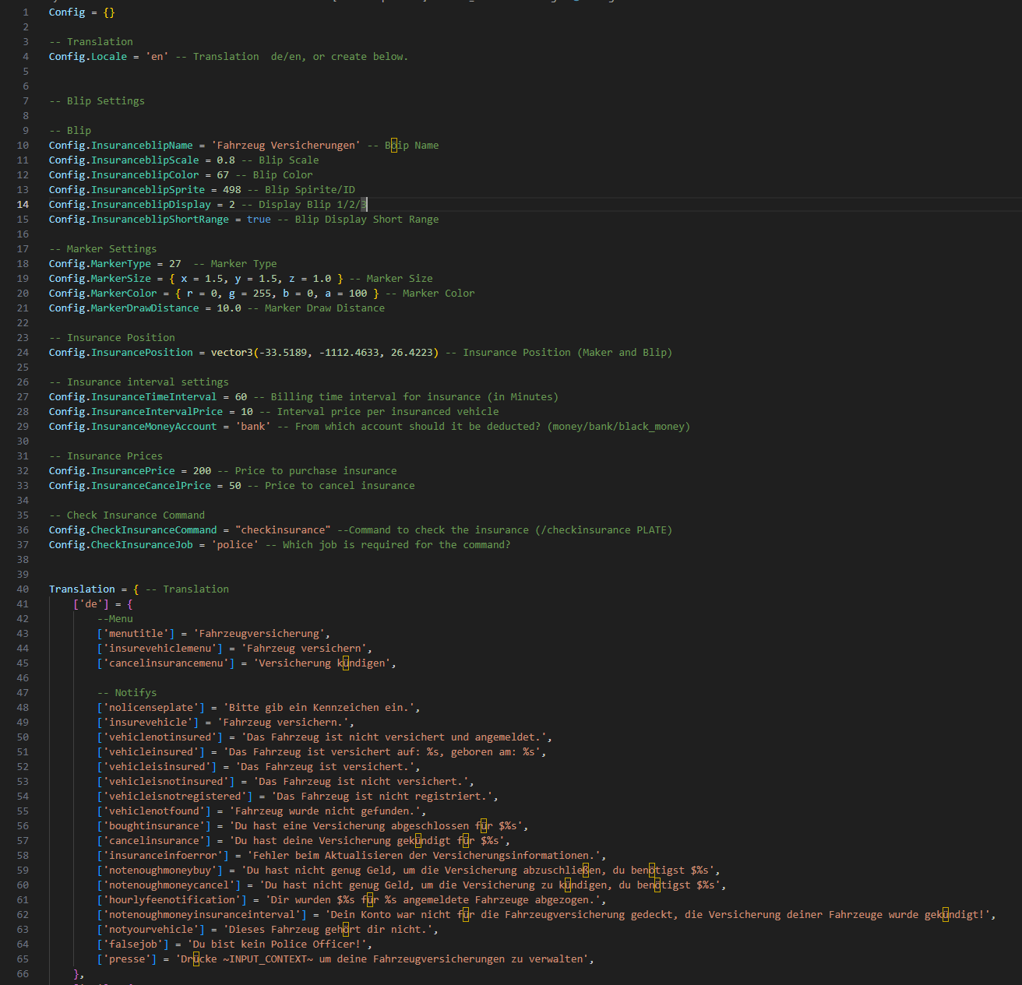Select the 'en' locale string value

point(157,57)
